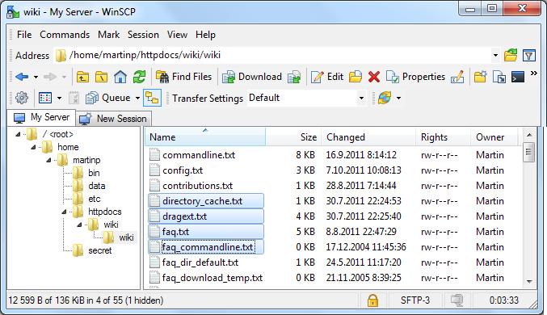The image size is (547, 315).
Task: Click the synchronize globe icon
Action: coord(385,98)
